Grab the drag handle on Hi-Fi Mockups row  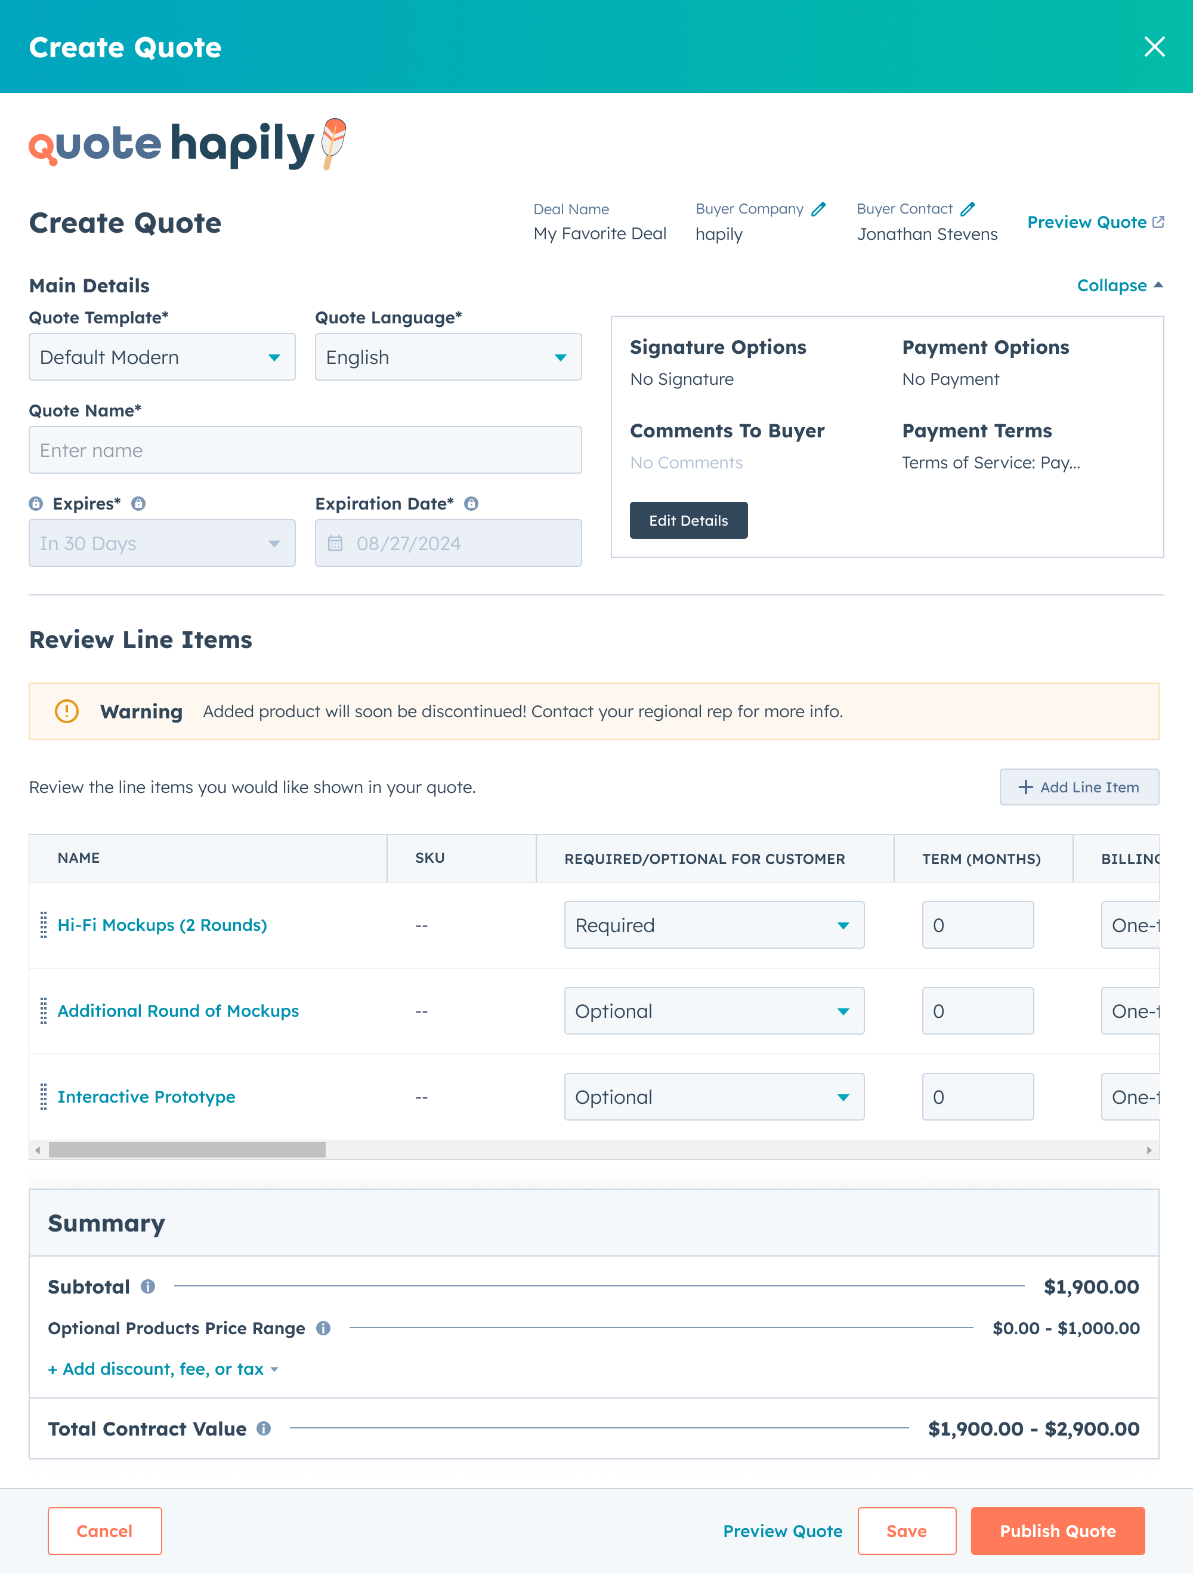43,925
